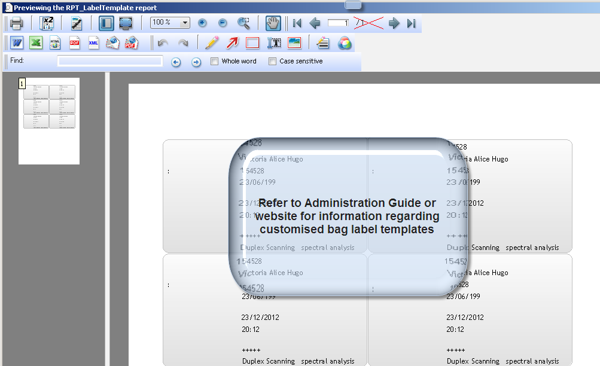Screen dimensions: 600x366
Task: Insert a picture with the image tool
Action: [x=294, y=43]
